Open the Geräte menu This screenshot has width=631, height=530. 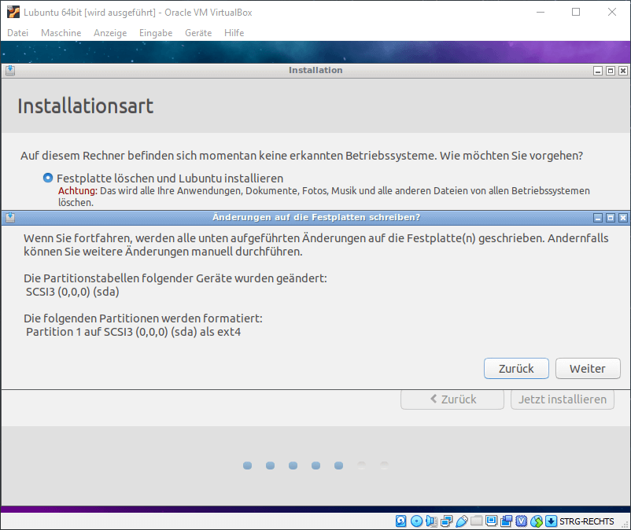[198, 33]
